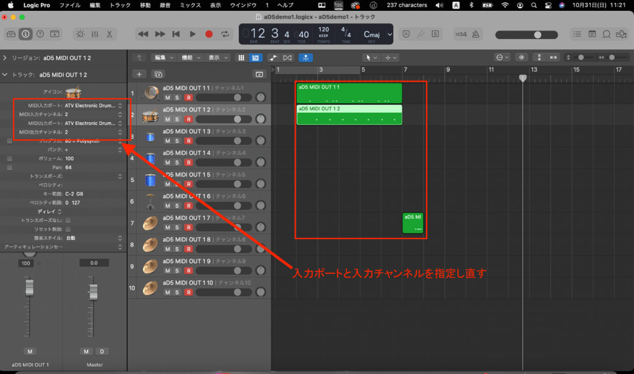Image resolution: width=634 pixels, height=374 pixels.
Task: Enable Cycle mode in transport
Action: pyautogui.click(x=224, y=34)
